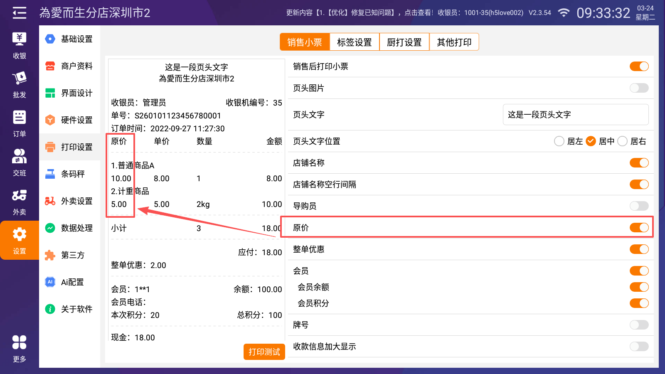This screenshot has height=374, width=665.
Task: Enable the 页头图片 toggle
Action: (x=639, y=88)
